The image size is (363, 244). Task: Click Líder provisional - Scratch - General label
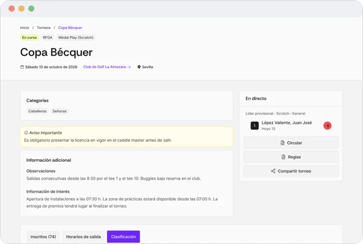(275, 113)
